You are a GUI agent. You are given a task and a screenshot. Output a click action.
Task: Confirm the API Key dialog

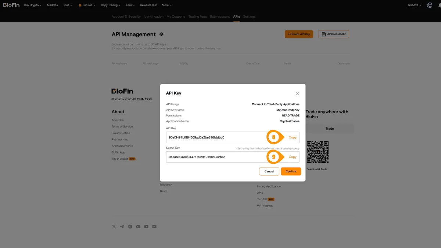click(291, 172)
